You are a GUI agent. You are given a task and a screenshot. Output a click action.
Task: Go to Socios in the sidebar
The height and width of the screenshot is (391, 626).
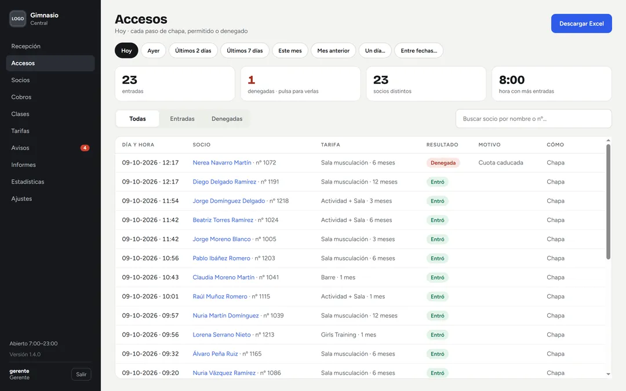50,80
